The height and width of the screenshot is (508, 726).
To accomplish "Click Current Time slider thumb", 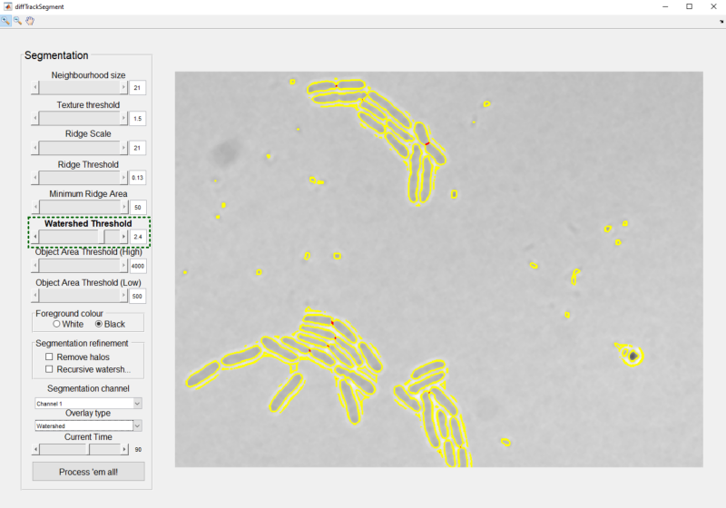I will (x=88, y=449).
